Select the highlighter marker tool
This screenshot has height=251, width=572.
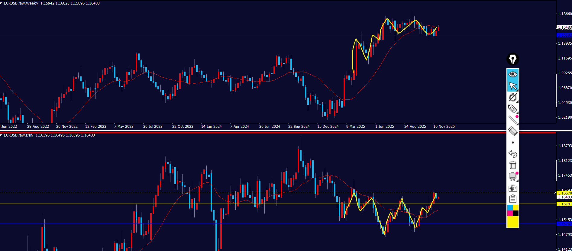[x=512, y=109]
